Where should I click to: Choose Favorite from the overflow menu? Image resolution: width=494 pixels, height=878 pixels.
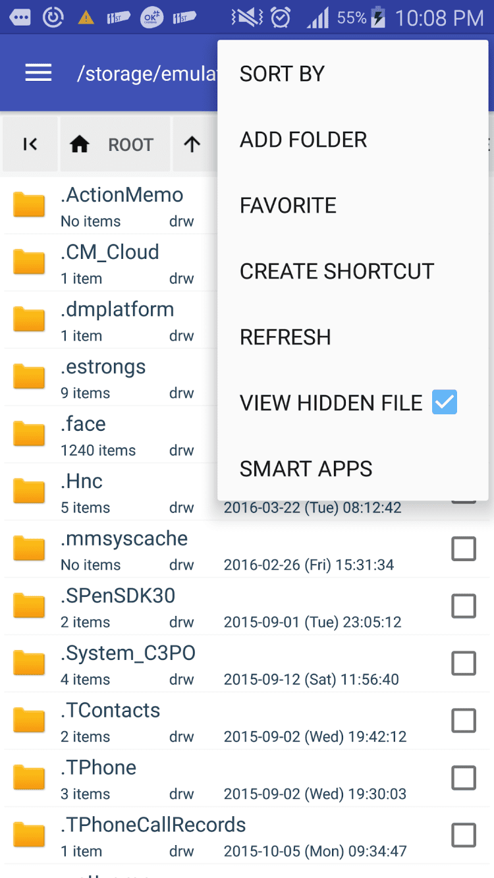click(288, 206)
